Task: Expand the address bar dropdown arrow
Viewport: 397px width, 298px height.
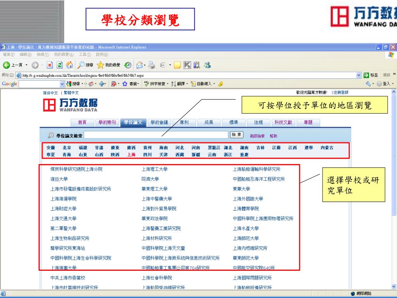Action: pos(359,75)
